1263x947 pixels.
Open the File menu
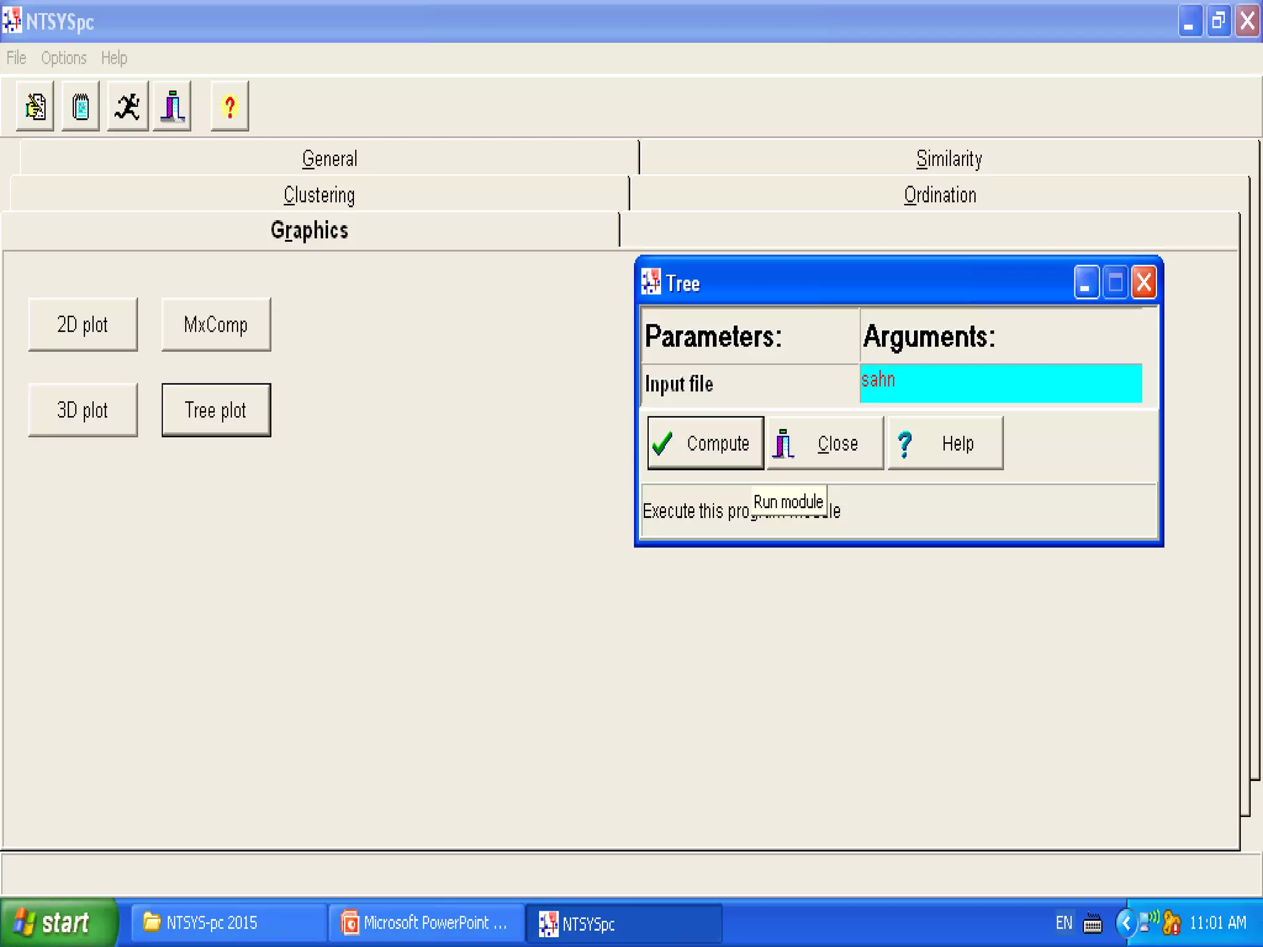click(x=17, y=58)
